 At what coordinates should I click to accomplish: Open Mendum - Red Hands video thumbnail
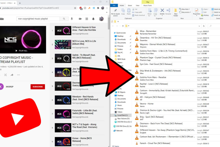coord(63,100)
